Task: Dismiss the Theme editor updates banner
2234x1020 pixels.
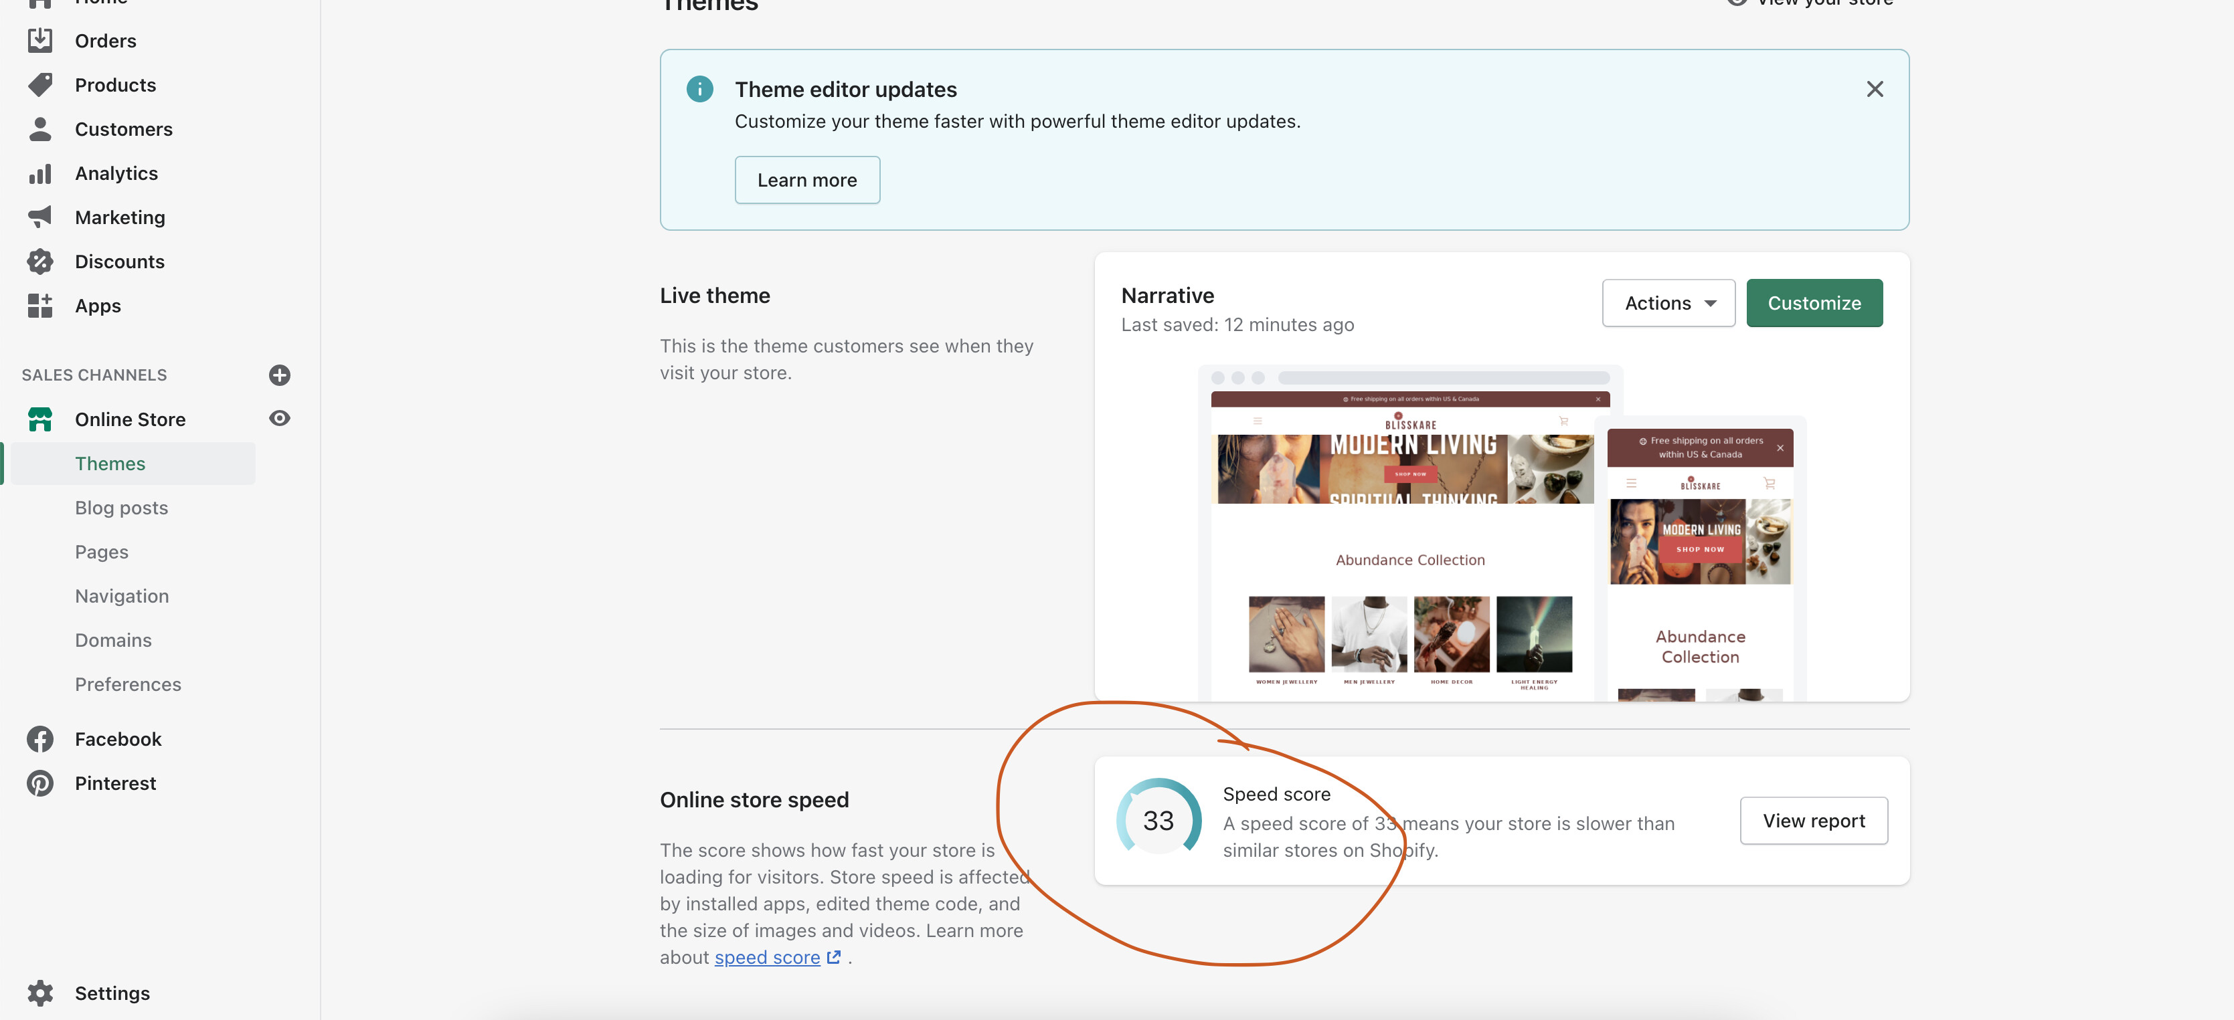Action: coord(1874,89)
